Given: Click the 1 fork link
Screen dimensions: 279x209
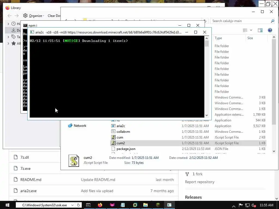Looking at the screenshot, I should click(197, 174).
